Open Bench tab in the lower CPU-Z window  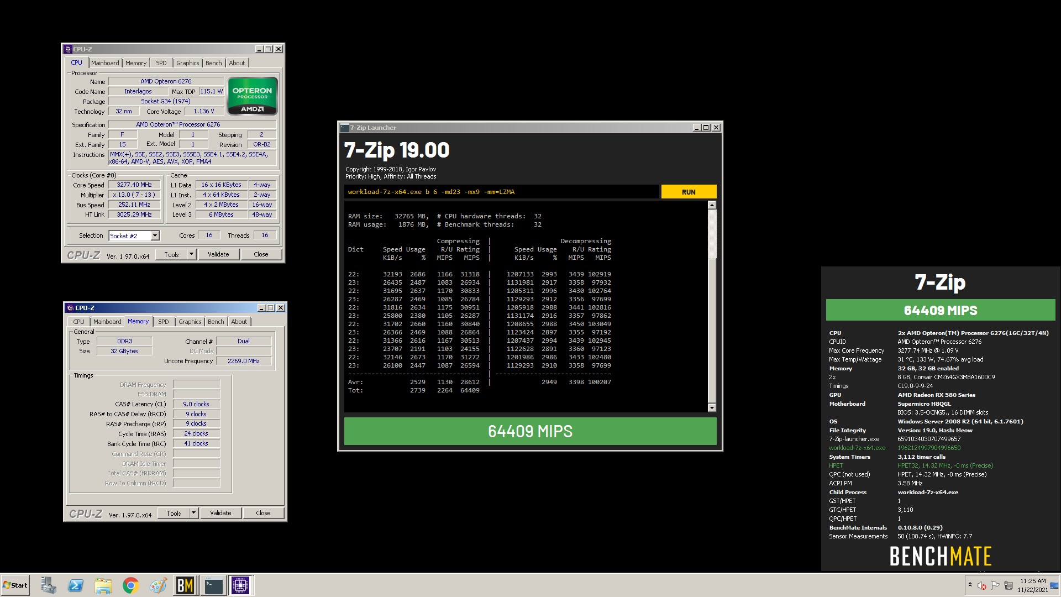coord(216,322)
